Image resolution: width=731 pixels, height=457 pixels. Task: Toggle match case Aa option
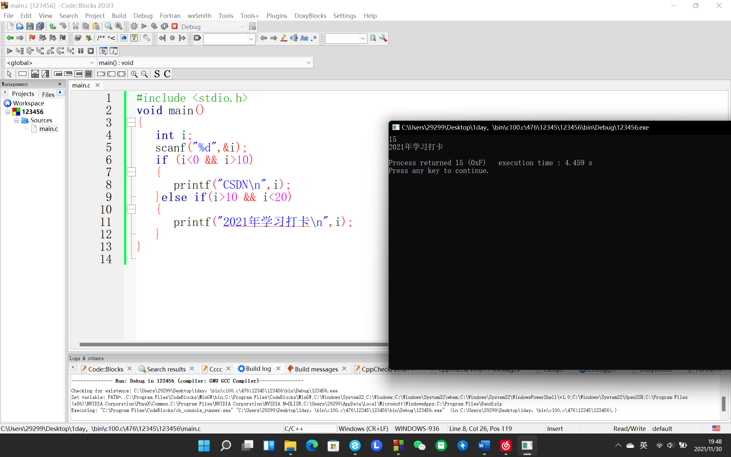click(x=304, y=38)
